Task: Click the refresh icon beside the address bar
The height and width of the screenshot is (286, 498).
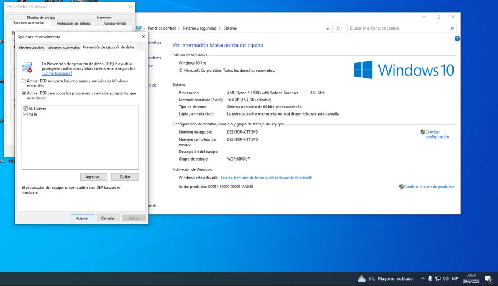Action: [338, 28]
